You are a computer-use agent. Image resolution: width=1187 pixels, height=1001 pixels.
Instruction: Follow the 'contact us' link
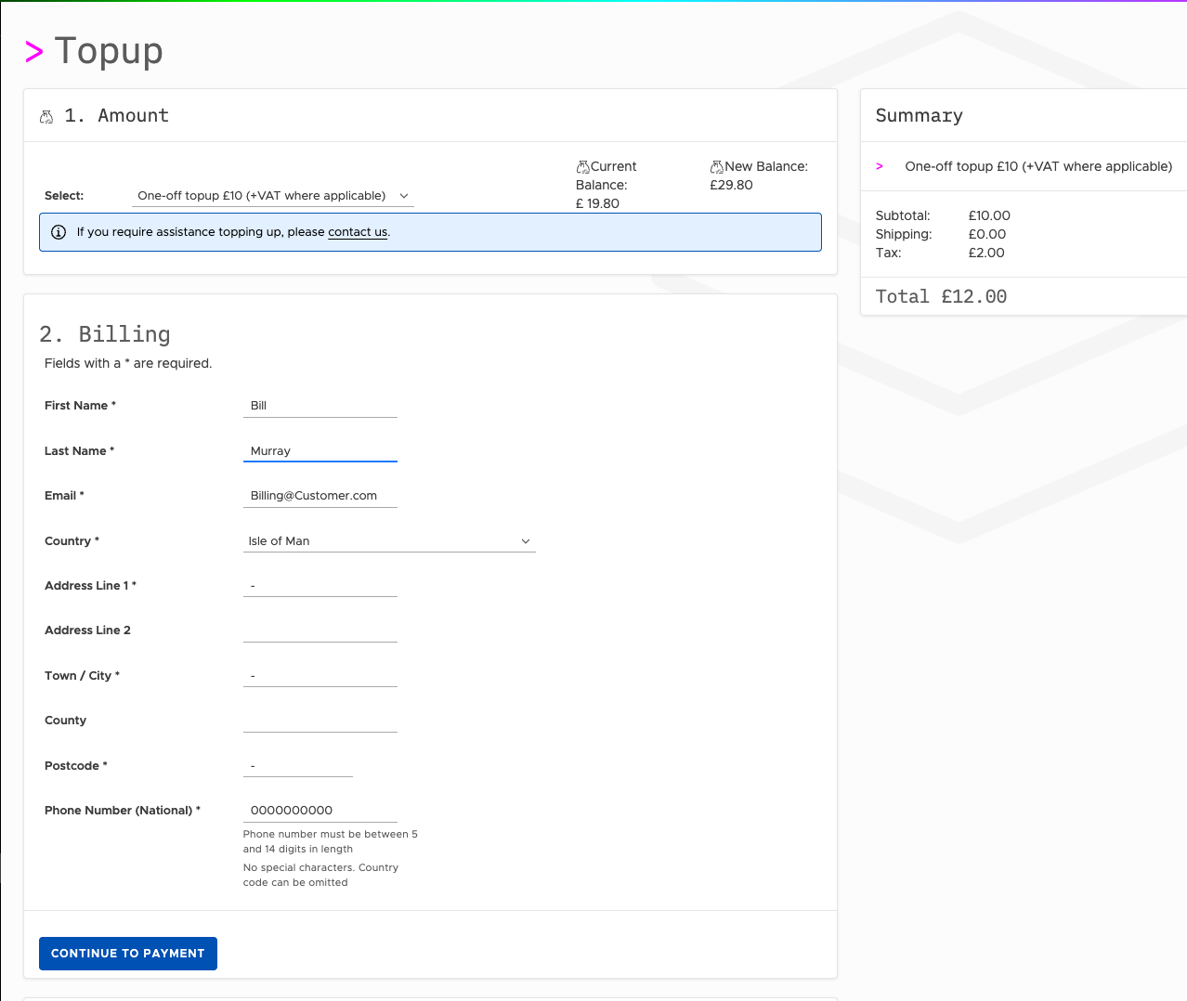pos(358,232)
